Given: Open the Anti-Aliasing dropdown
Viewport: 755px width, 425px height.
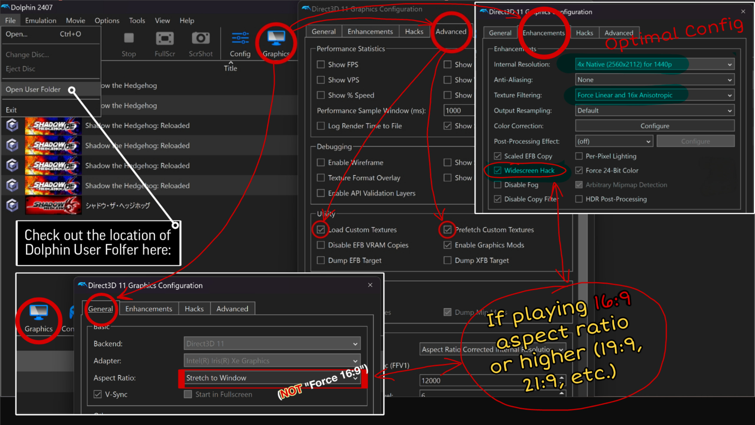Looking at the screenshot, I should pos(654,80).
